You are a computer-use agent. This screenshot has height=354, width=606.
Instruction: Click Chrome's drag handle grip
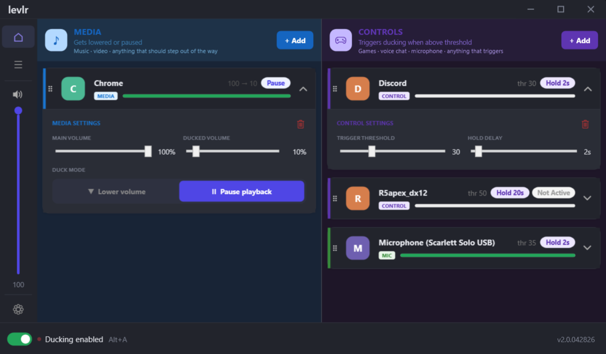point(50,89)
